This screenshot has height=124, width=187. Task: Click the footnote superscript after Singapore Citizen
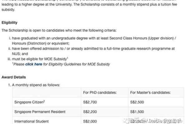click(x=44, y=101)
